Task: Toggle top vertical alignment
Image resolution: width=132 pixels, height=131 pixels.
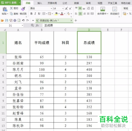Action: [76, 8]
